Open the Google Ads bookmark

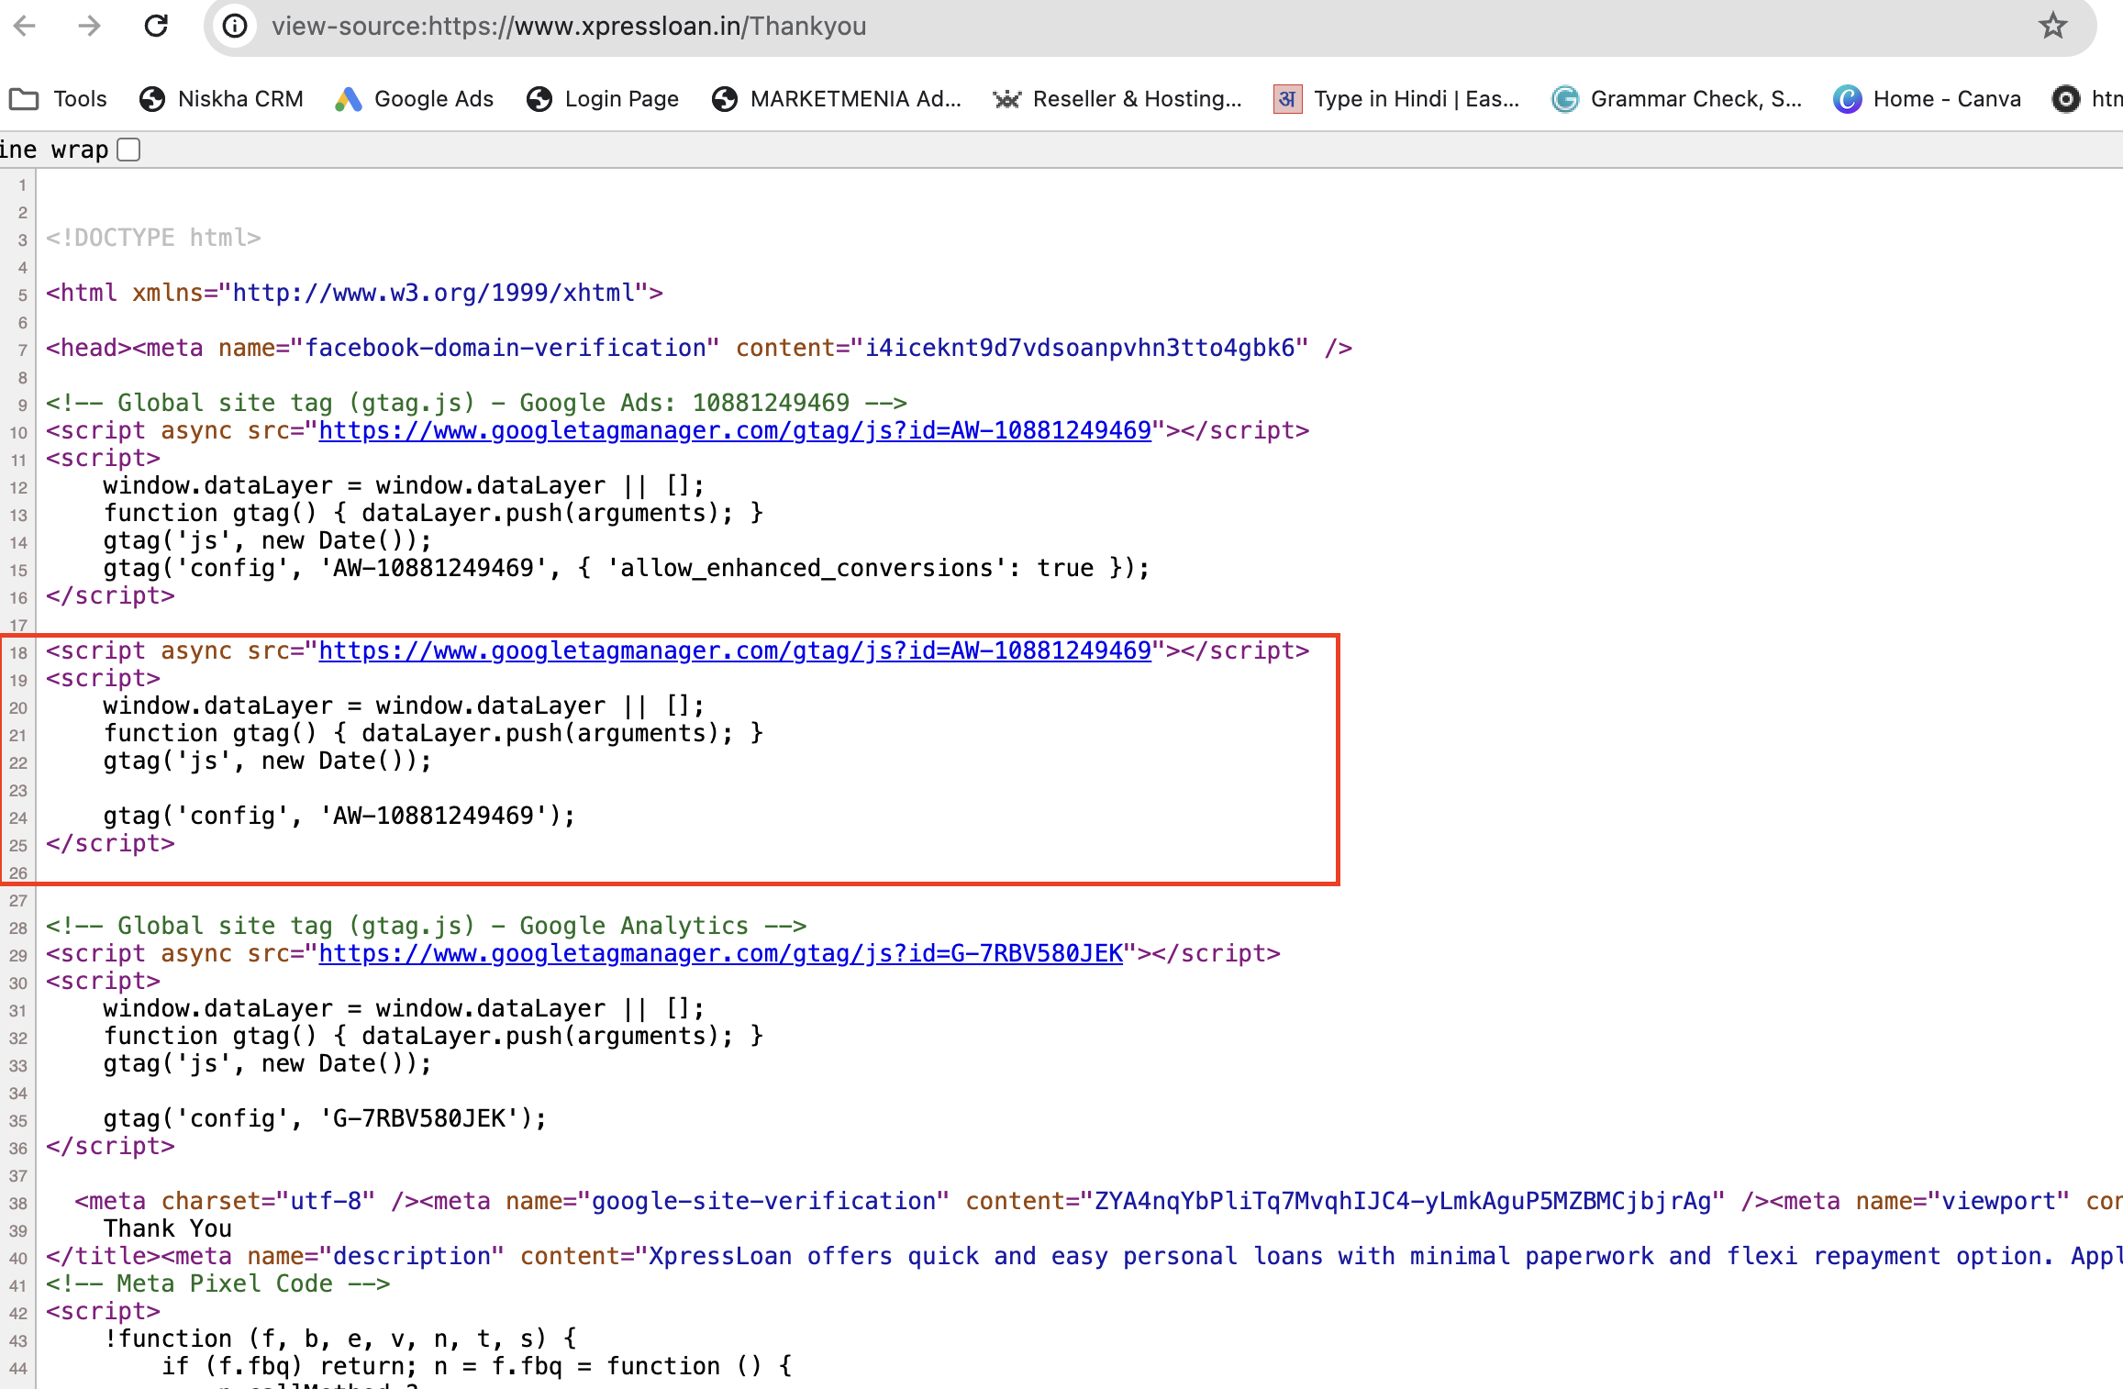point(414,99)
